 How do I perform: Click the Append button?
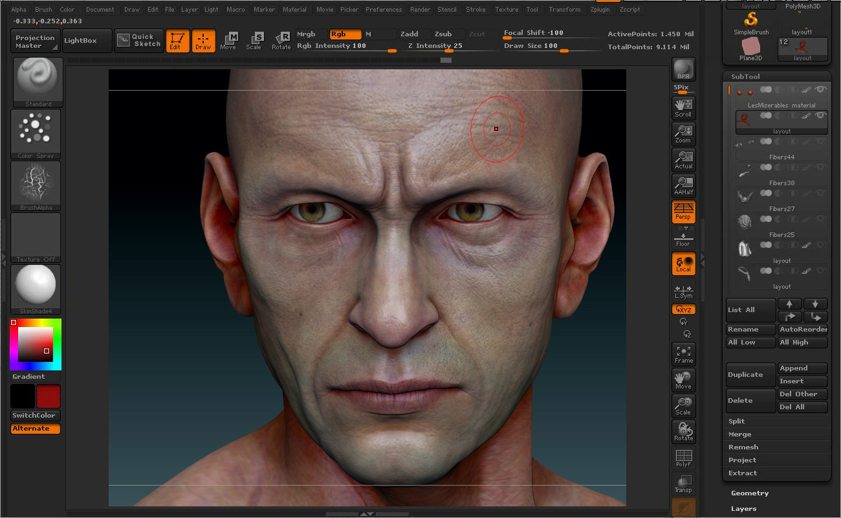(803, 368)
